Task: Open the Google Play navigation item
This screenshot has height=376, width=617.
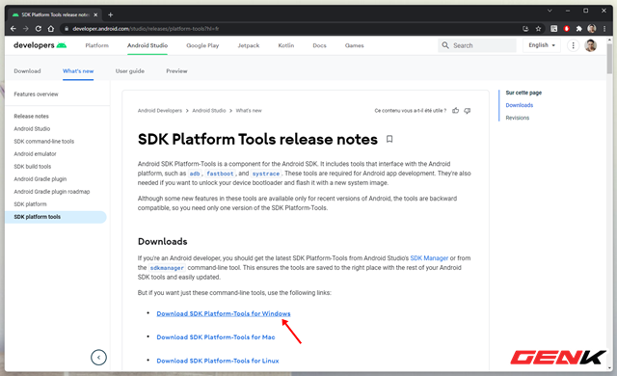Action: coord(202,45)
